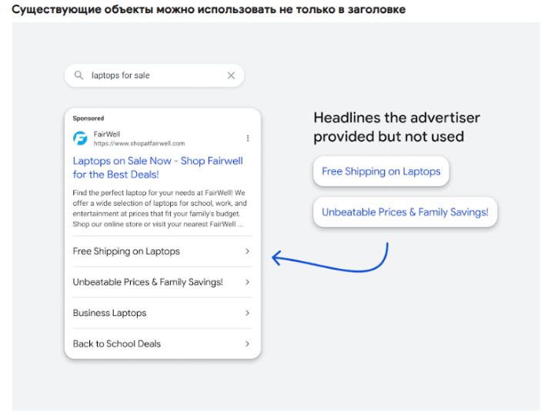Select the Unbeatable Prices & Family Savings sitelink

pyautogui.click(x=162, y=282)
